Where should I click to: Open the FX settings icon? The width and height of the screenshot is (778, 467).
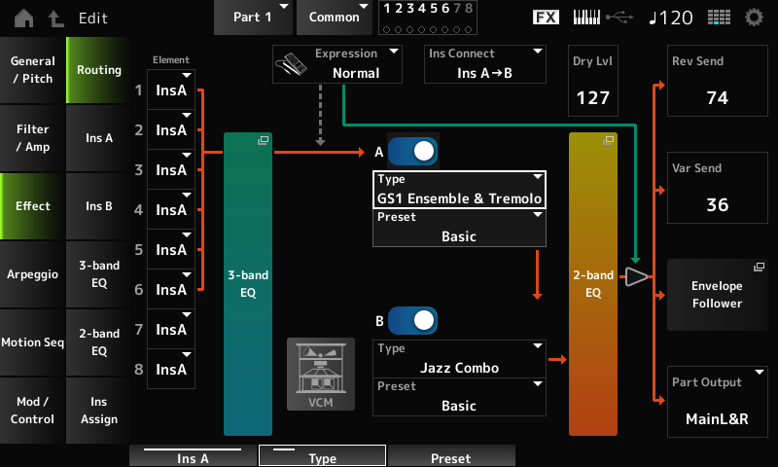point(547,18)
